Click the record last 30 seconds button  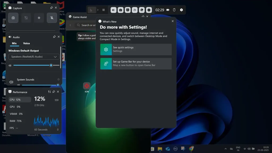point(26,18)
